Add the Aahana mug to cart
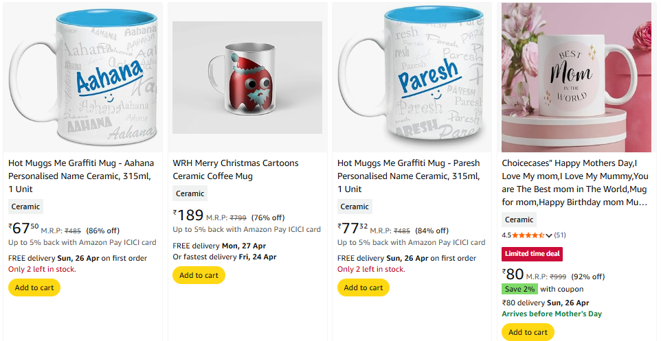This screenshot has height=341, width=661. tap(34, 287)
